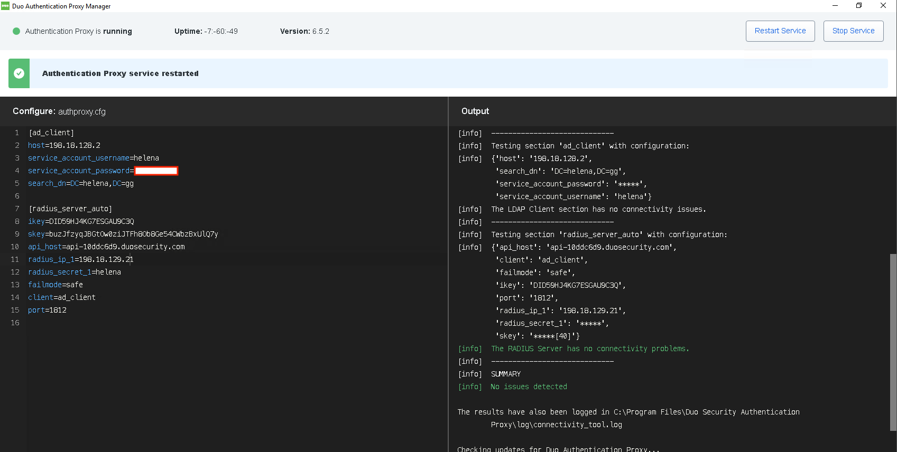The height and width of the screenshot is (452, 897).
Task: Click the port=1812 config line
Action: (47, 310)
